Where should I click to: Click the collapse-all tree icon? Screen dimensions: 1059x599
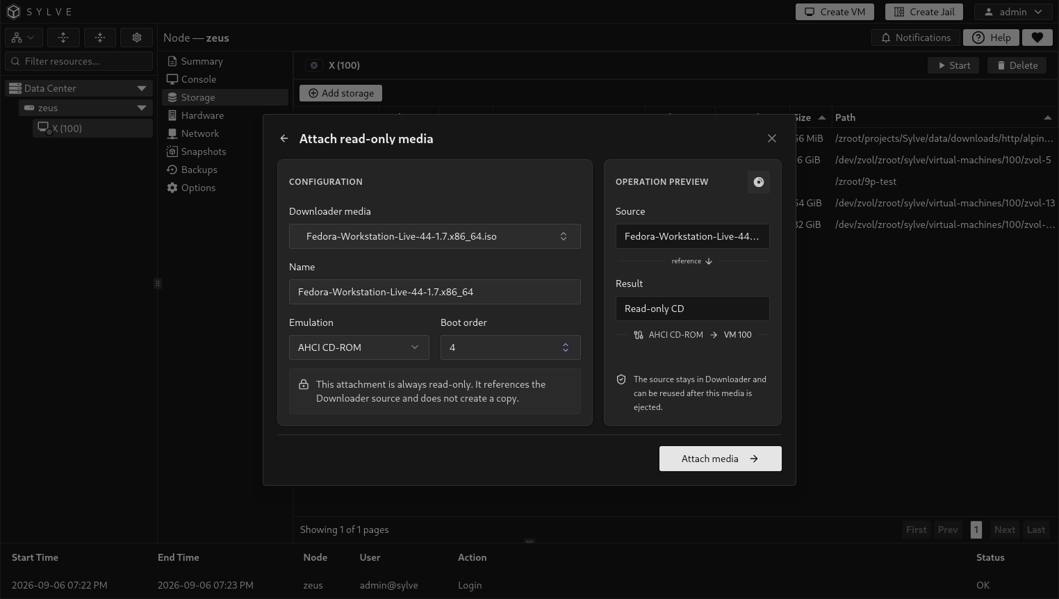pos(100,38)
